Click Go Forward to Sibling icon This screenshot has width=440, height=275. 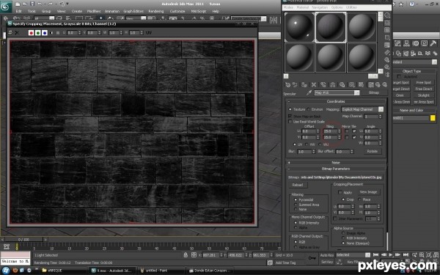[x=384, y=84]
